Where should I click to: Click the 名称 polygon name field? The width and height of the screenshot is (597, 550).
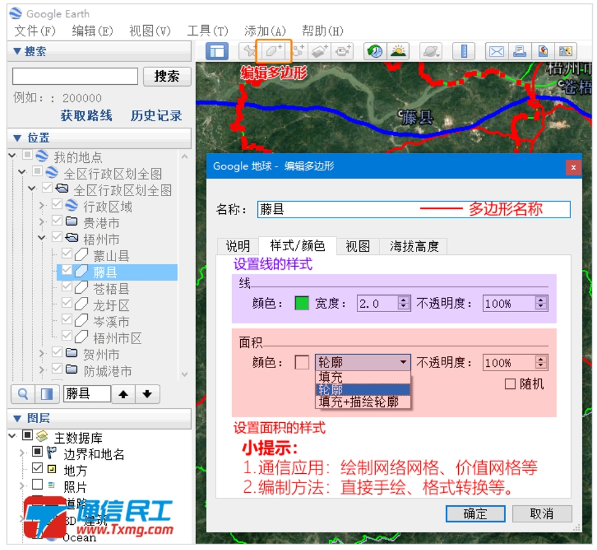coord(414,209)
